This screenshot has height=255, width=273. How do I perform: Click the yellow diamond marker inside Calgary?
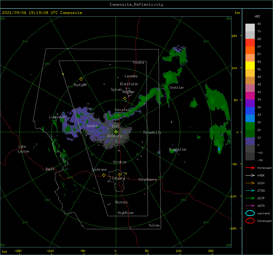[x=120, y=175]
